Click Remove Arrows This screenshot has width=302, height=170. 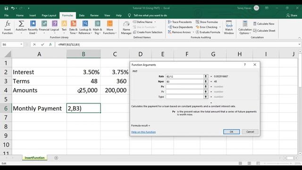tap(179, 32)
